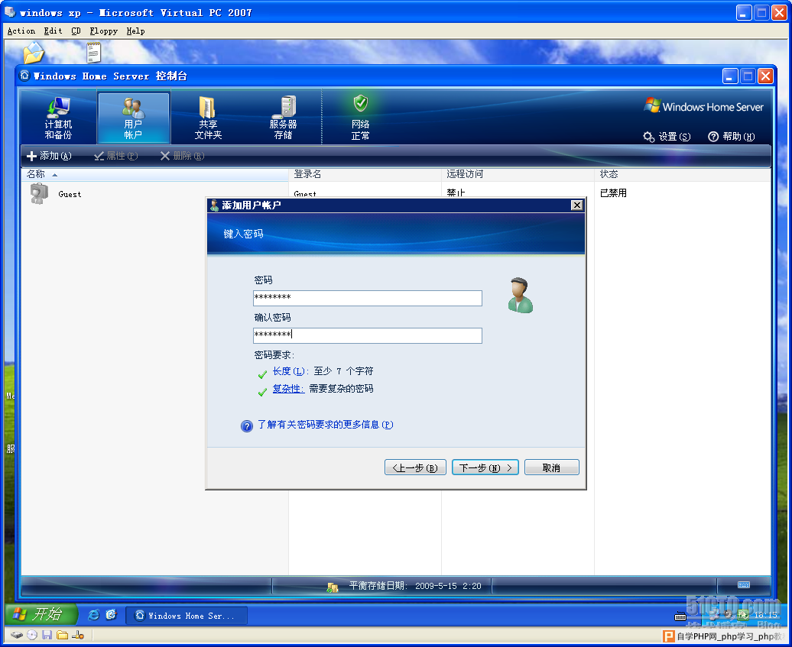Click the 下一步(N) next button
Screen dimensions: 792x647
[x=485, y=467]
